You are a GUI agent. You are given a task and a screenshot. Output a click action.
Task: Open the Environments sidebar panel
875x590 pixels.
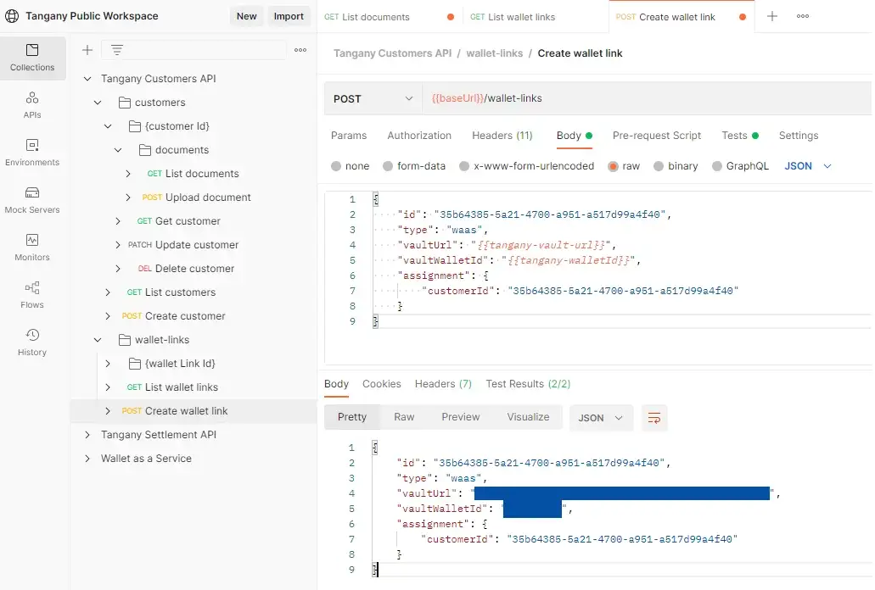pos(32,153)
